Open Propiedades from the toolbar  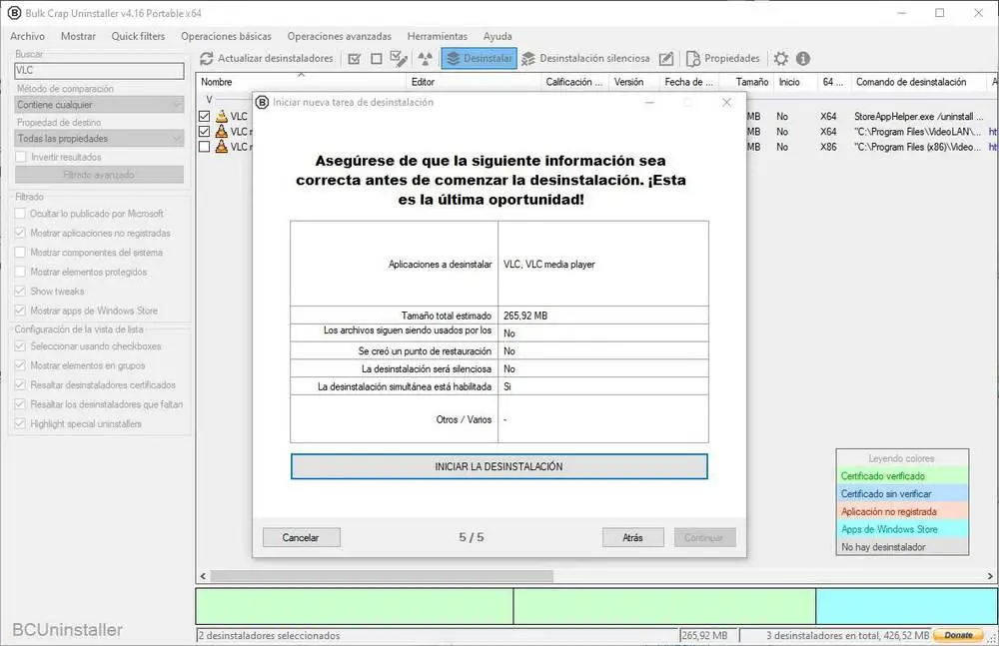[x=723, y=59]
